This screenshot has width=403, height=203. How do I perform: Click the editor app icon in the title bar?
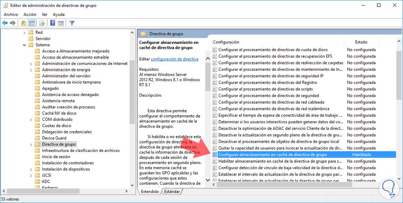point(6,5)
